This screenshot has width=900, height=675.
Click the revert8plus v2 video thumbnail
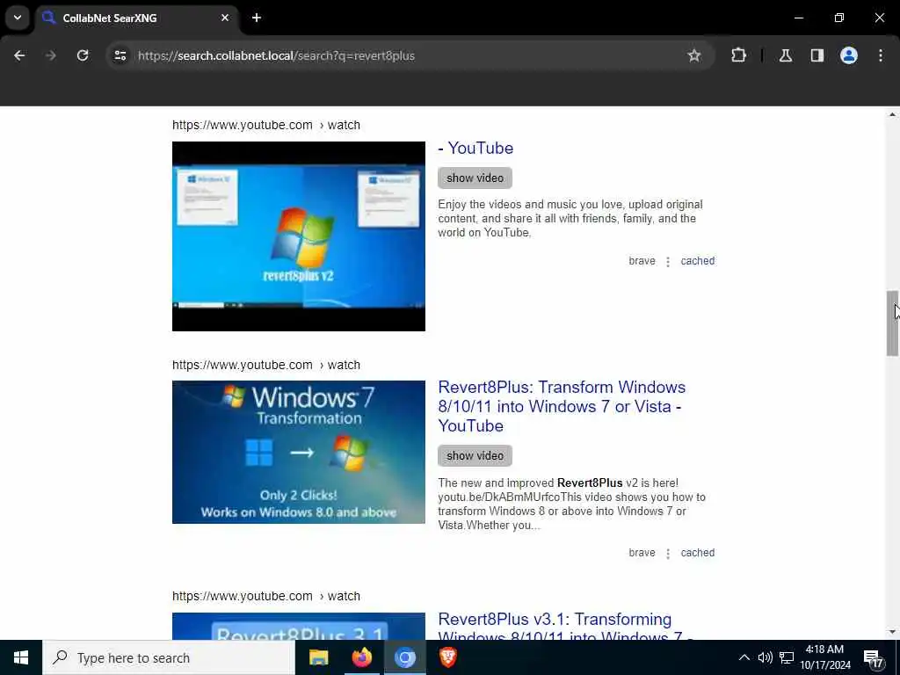pos(299,236)
